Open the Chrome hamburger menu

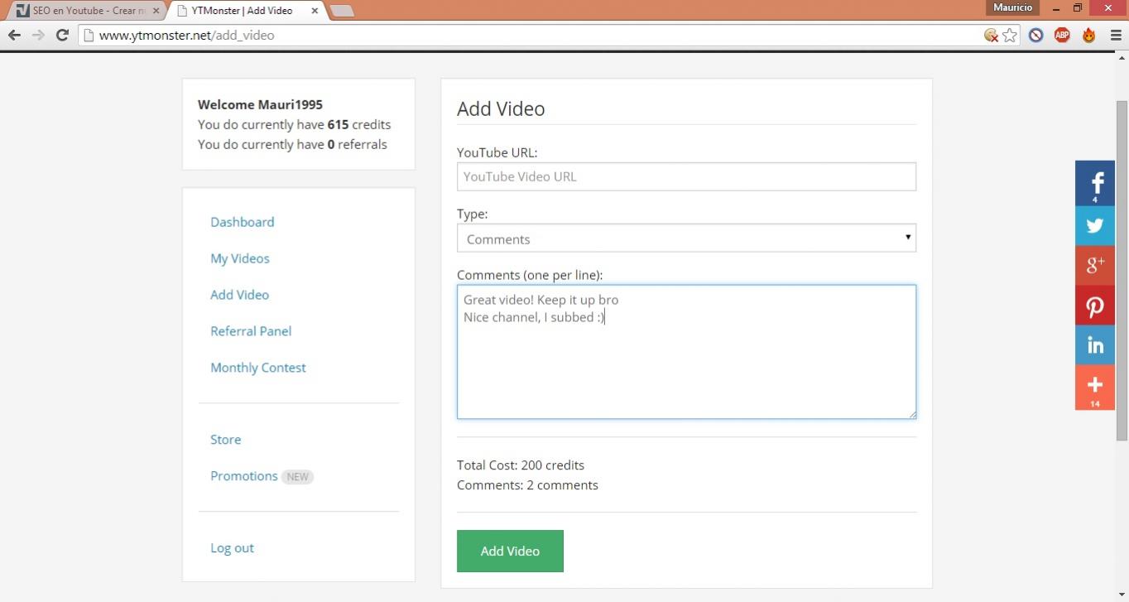tap(1115, 35)
